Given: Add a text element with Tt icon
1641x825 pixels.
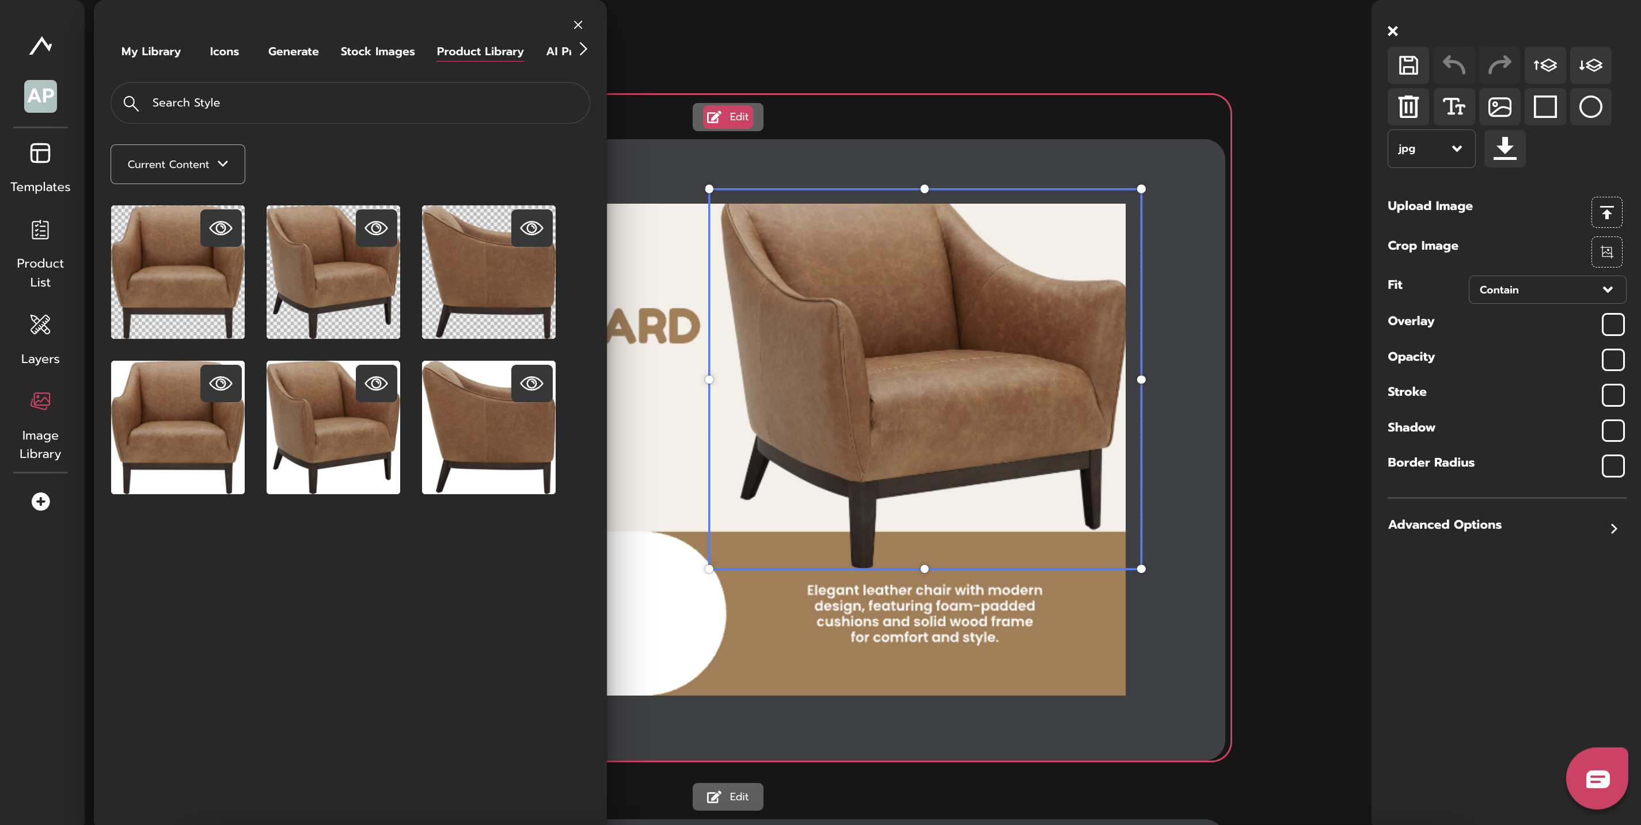Looking at the screenshot, I should coord(1454,106).
